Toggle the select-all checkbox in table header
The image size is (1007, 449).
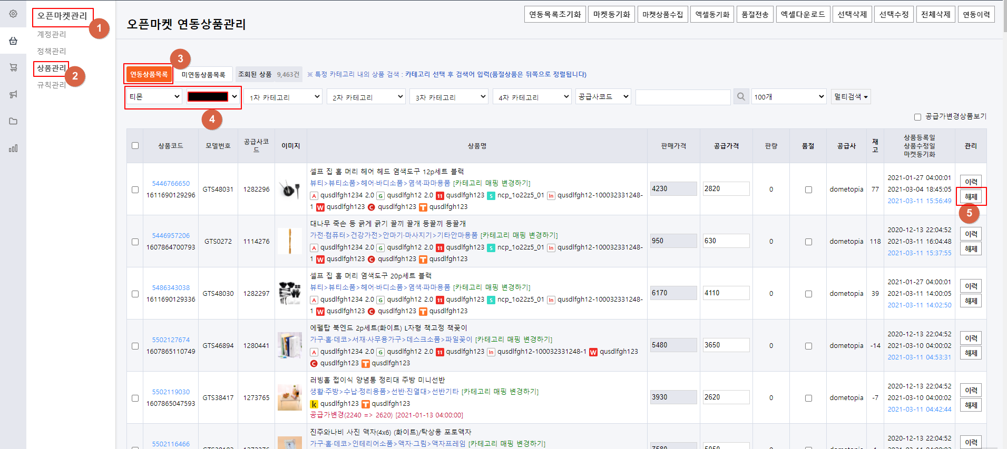(135, 146)
